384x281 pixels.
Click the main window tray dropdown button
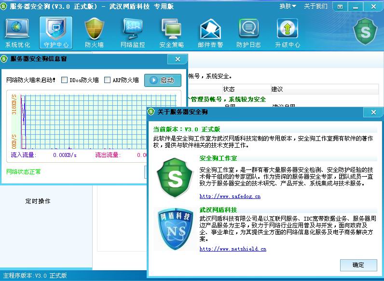coord(340,7)
